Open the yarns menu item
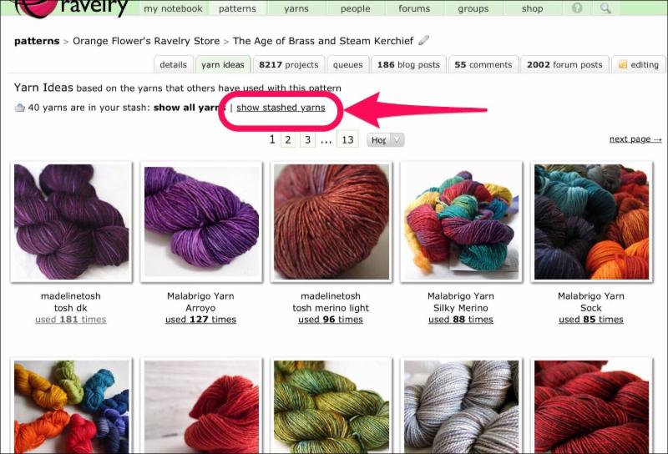Screen dimensions: 668x454 pyautogui.click(x=296, y=8)
